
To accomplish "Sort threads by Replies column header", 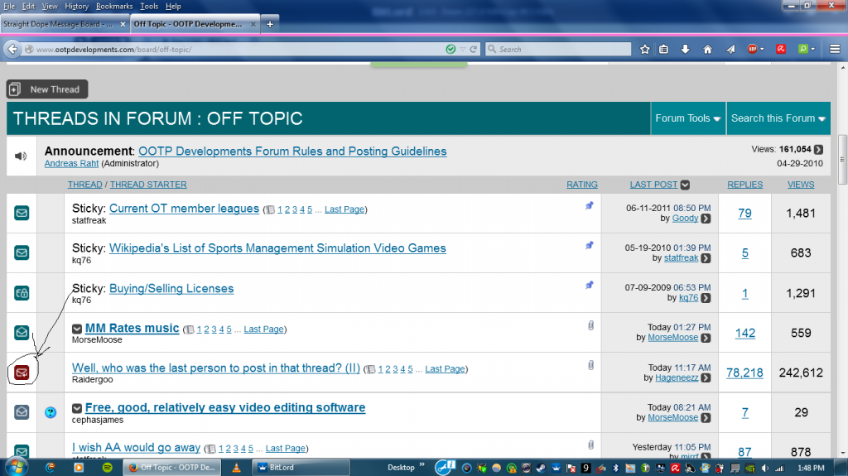I will (744, 185).
